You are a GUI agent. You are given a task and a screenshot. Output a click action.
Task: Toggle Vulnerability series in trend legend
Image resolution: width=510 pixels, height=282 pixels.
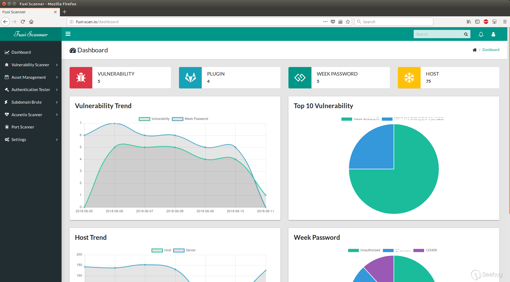(x=154, y=119)
